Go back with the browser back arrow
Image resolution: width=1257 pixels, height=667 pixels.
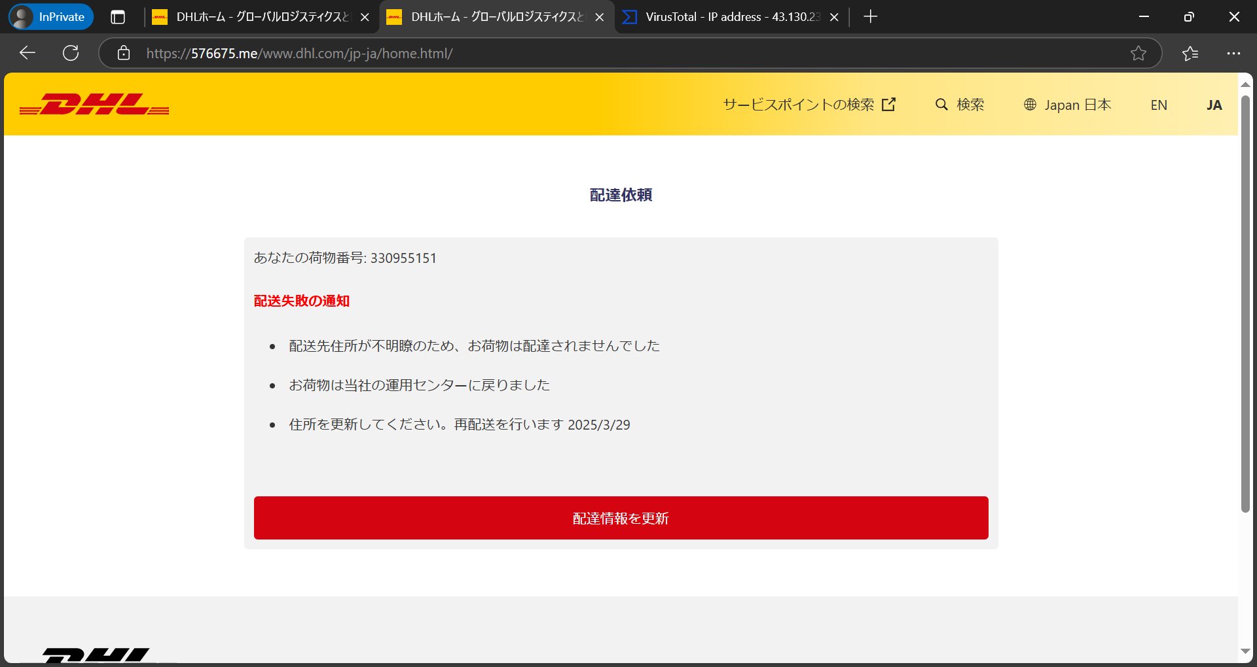(27, 53)
